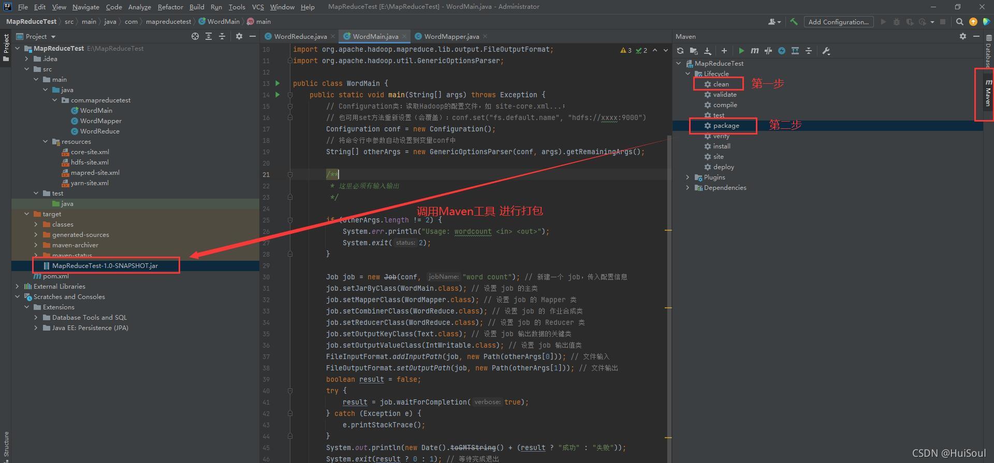Open Maven settings wrench
The width and height of the screenshot is (994, 463).
pos(826,51)
